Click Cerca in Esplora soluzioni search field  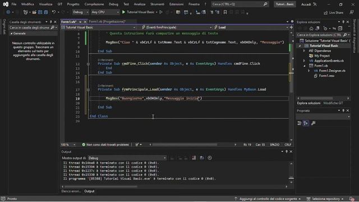click(320, 35)
